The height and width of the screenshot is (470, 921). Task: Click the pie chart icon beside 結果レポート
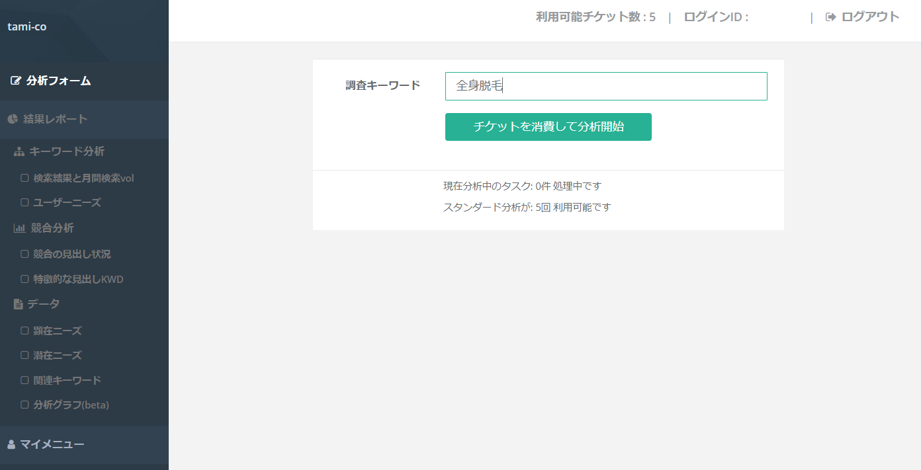[x=13, y=119]
